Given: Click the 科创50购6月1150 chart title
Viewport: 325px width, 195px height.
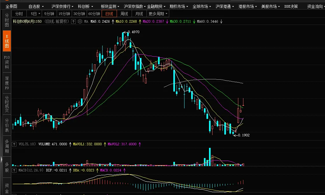Looking at the screenshot, I should point(27,21).
